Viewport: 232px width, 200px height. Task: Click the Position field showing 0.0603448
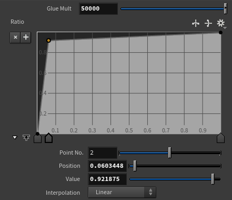pos(107,166)
